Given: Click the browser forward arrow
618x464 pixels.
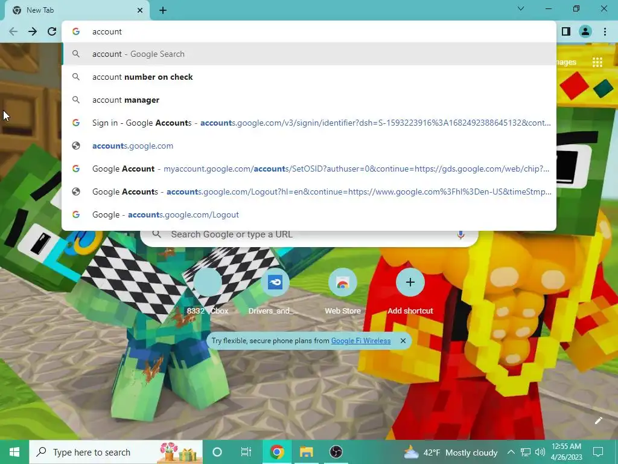Looking at the screenshot, I should 33,31.
